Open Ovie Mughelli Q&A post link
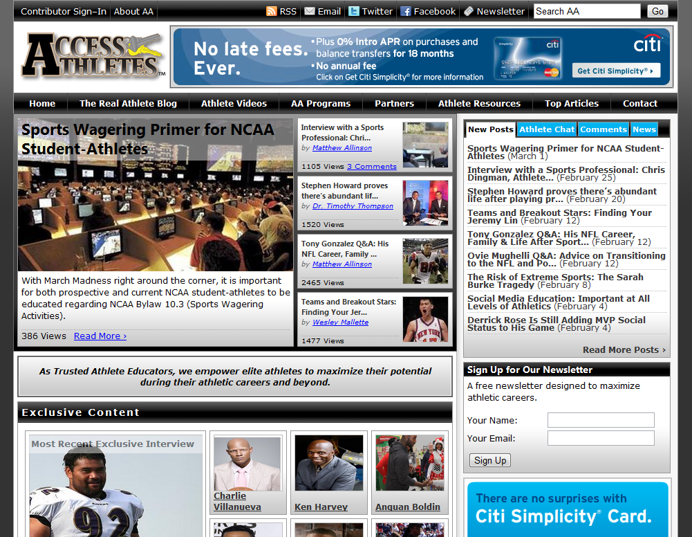 (x=566, y=260)
